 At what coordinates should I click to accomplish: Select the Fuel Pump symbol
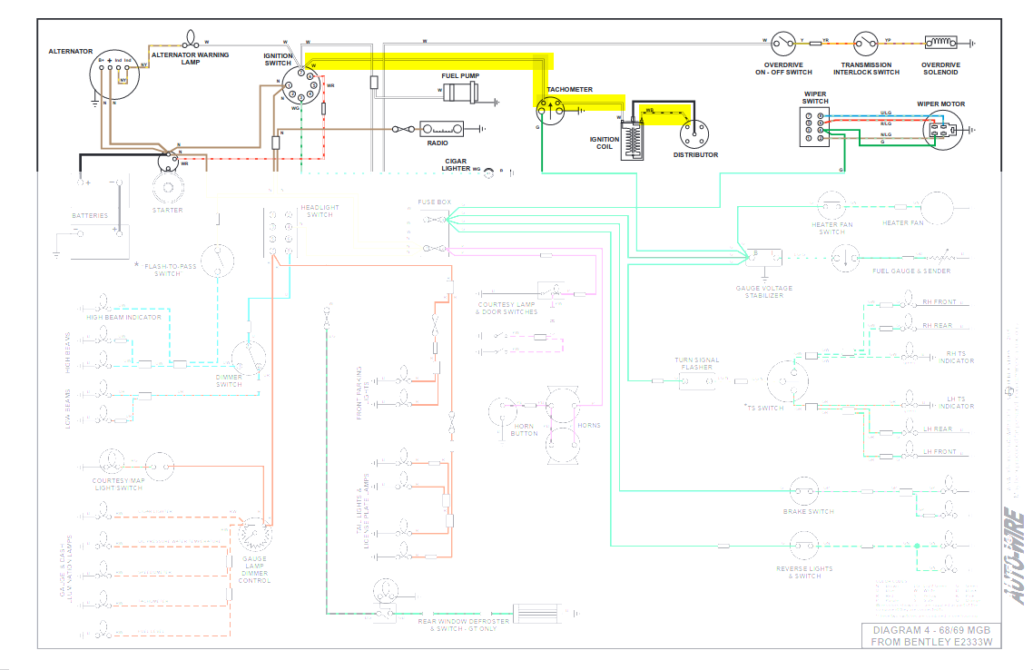pyautogui.click(x=460, y=93)
